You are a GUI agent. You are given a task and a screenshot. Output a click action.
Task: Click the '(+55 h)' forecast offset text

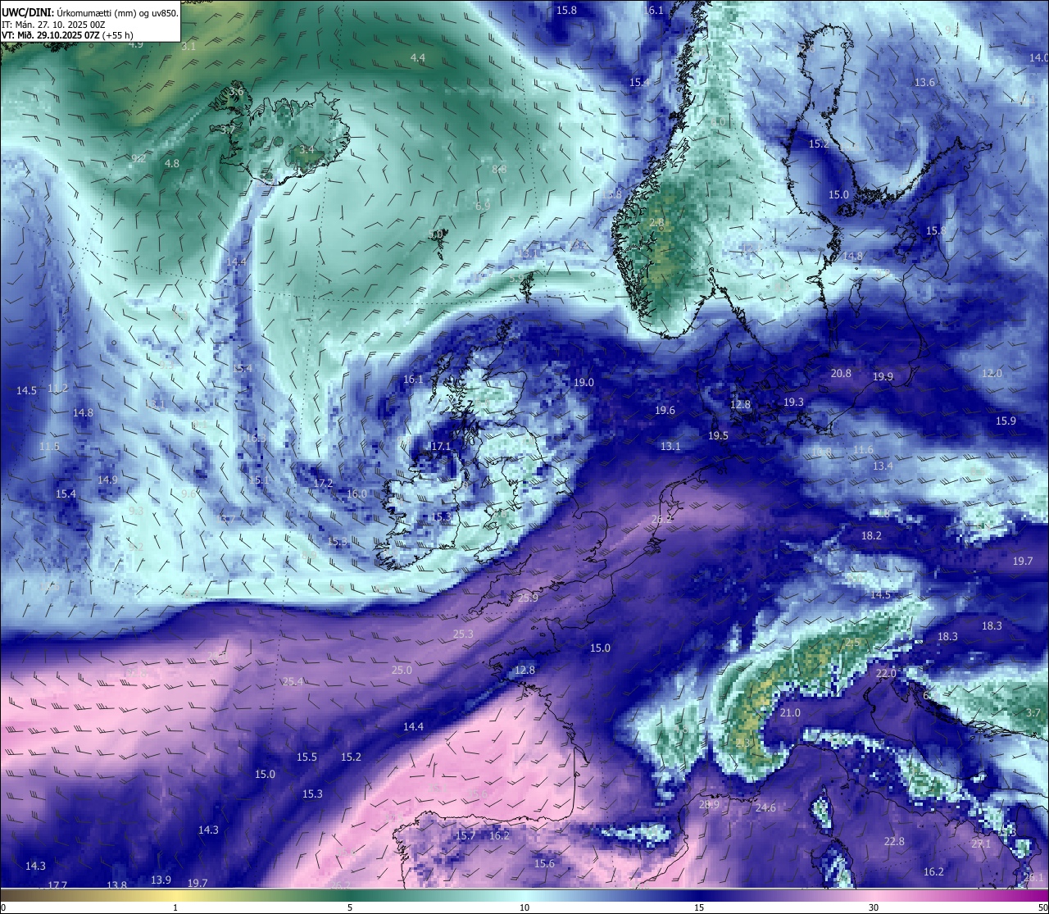118,35
